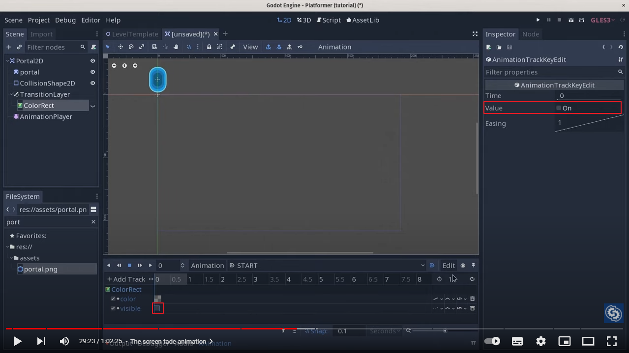Toggle FileSystem split view mode icon

(93, 209)
